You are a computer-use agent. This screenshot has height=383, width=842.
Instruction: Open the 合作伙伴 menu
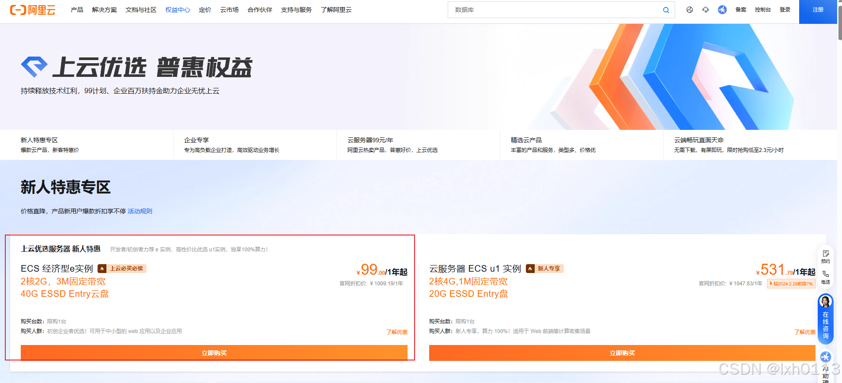(x=260, y=10)
